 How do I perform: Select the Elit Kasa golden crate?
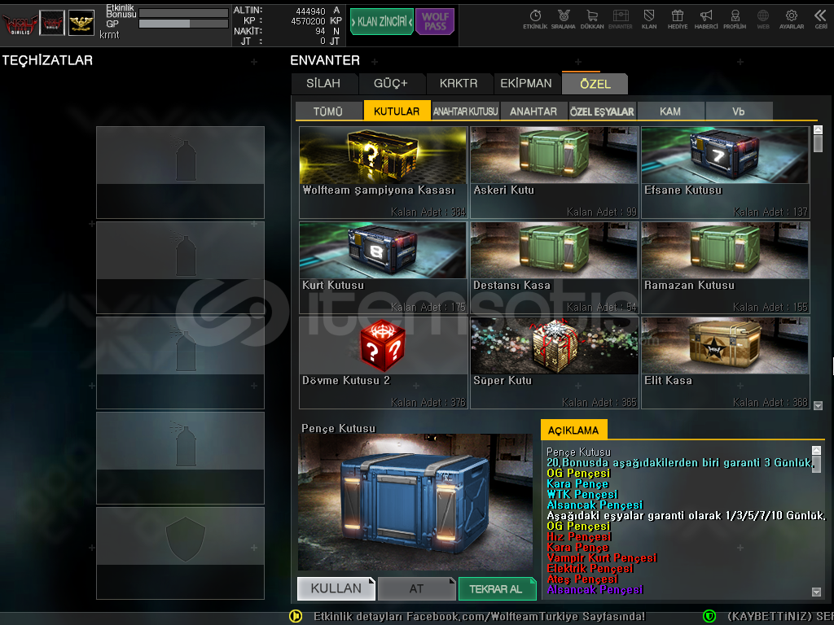click(x=726, y=363)
